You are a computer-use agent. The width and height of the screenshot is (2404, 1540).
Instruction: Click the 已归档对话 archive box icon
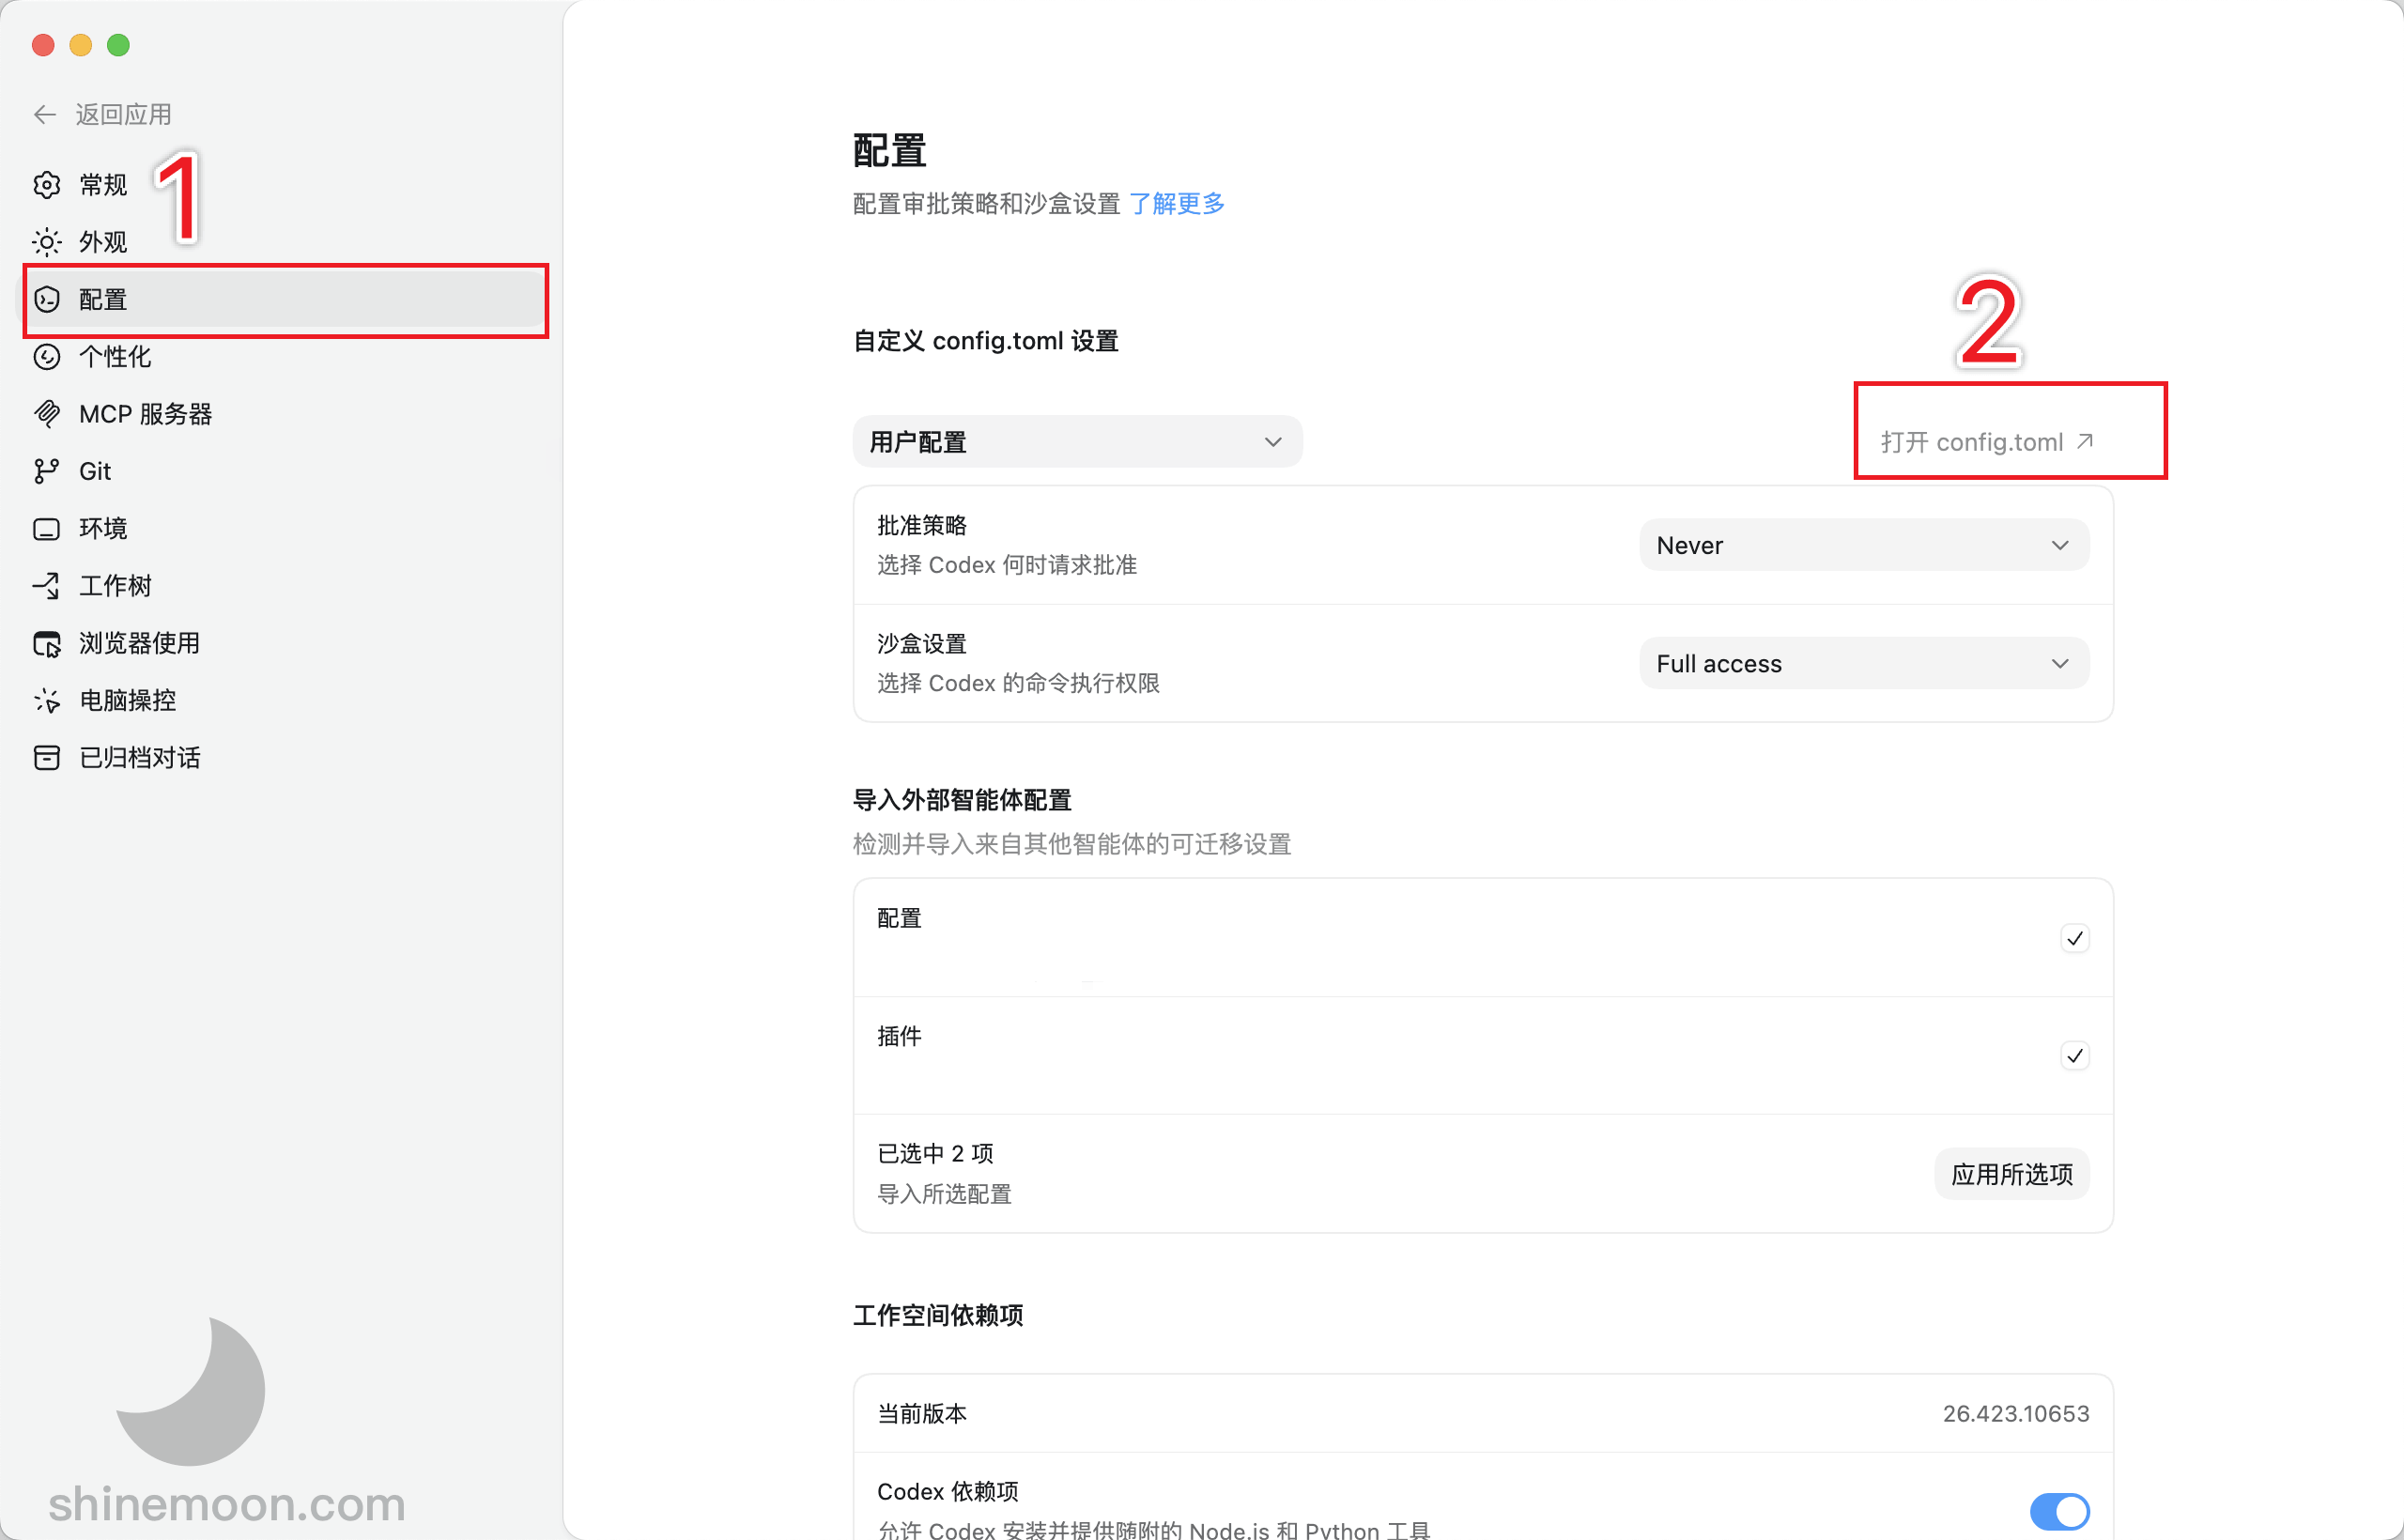(47, 757)
